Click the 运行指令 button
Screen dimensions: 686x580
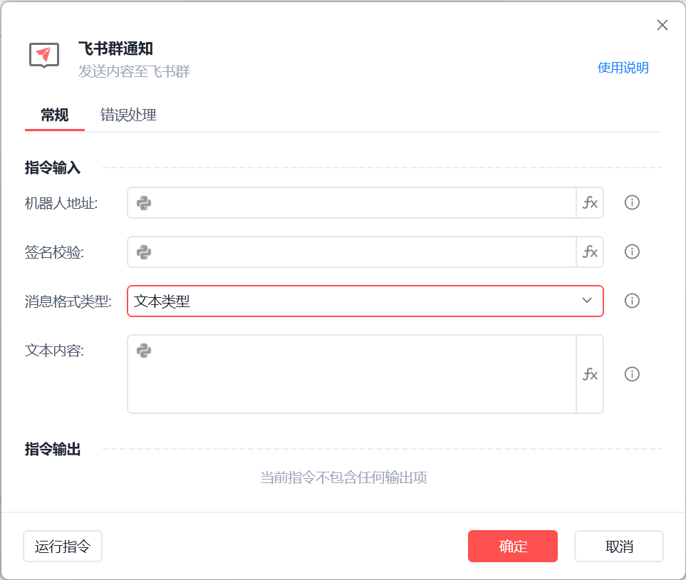(63, 547)
